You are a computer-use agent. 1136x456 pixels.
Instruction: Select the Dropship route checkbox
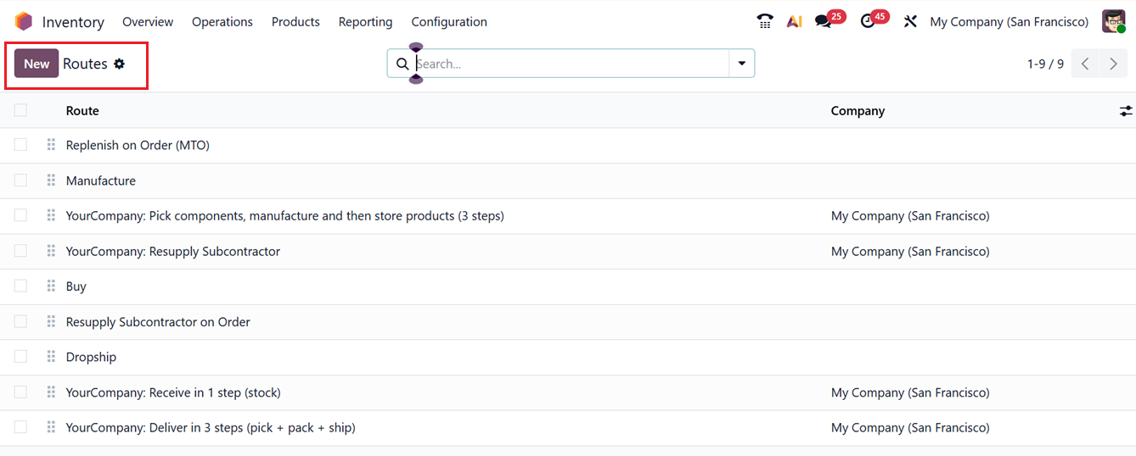coord(20,357)
